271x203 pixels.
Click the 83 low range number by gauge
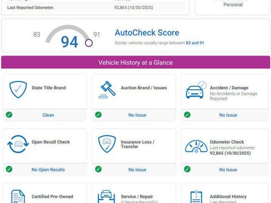pos(37,34)
